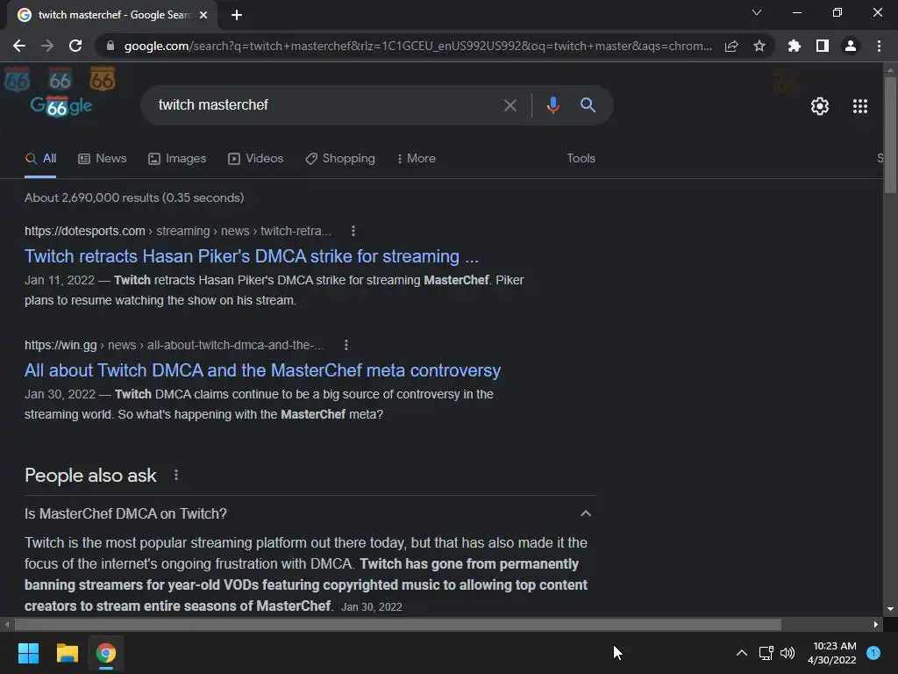Image resolution: width=898 pixels, height=674 pixels.
Task: Open Google quick settings gear
Action: [820, 106]
